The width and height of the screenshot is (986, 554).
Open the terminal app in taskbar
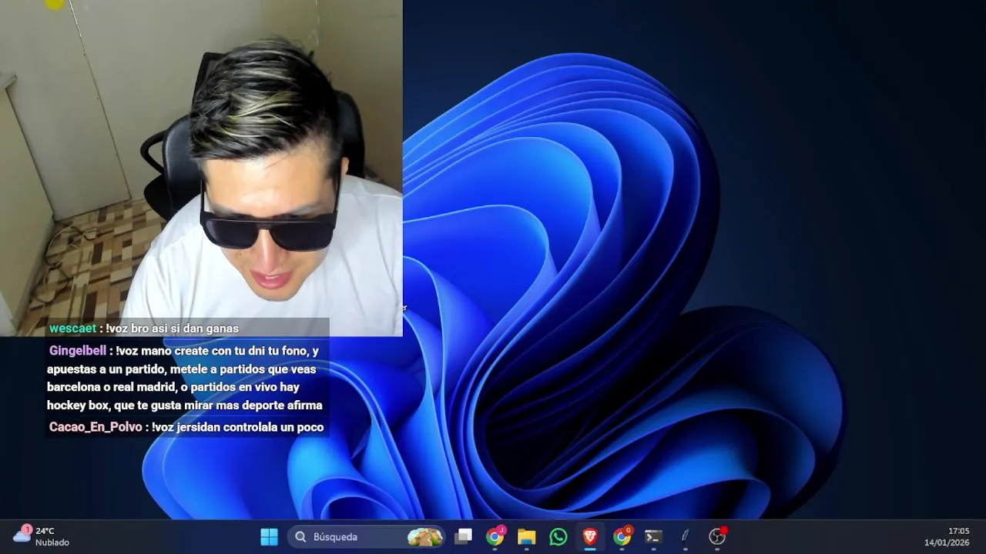653,536
